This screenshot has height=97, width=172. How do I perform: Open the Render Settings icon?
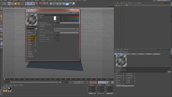point(47,4)
